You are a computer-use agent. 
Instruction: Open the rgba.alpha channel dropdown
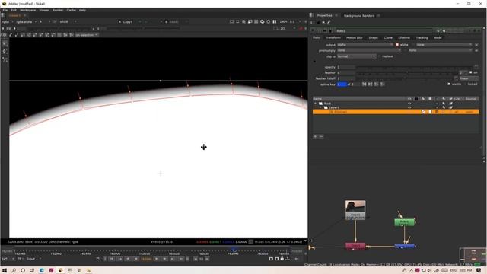tap(26, 22)
